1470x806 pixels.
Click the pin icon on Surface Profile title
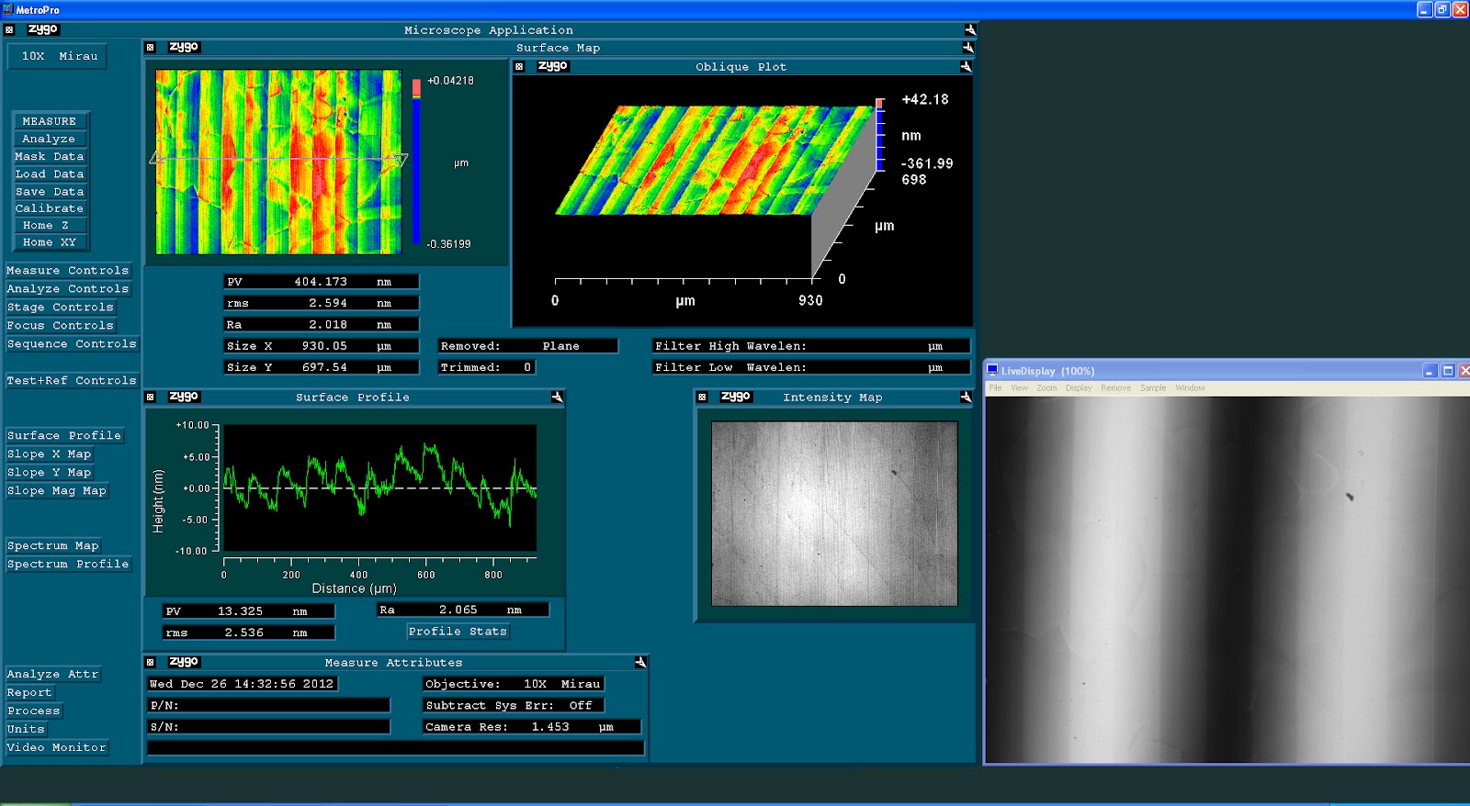coord(557,397)
